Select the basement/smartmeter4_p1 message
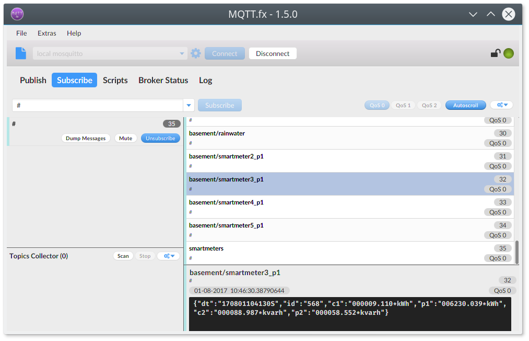This screenshot has width=529, height=341. click(350, 207)
